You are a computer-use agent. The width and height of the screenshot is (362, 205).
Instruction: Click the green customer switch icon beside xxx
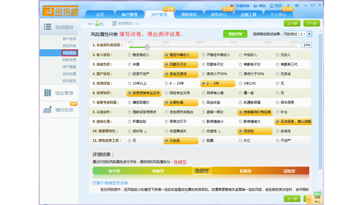click(x=99, y=24)
